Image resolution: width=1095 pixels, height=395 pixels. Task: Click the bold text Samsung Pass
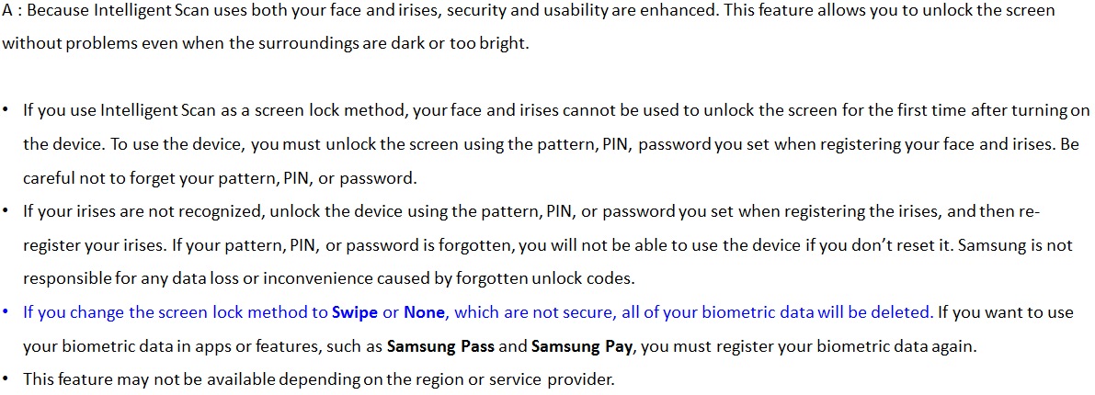pos(440,346)
